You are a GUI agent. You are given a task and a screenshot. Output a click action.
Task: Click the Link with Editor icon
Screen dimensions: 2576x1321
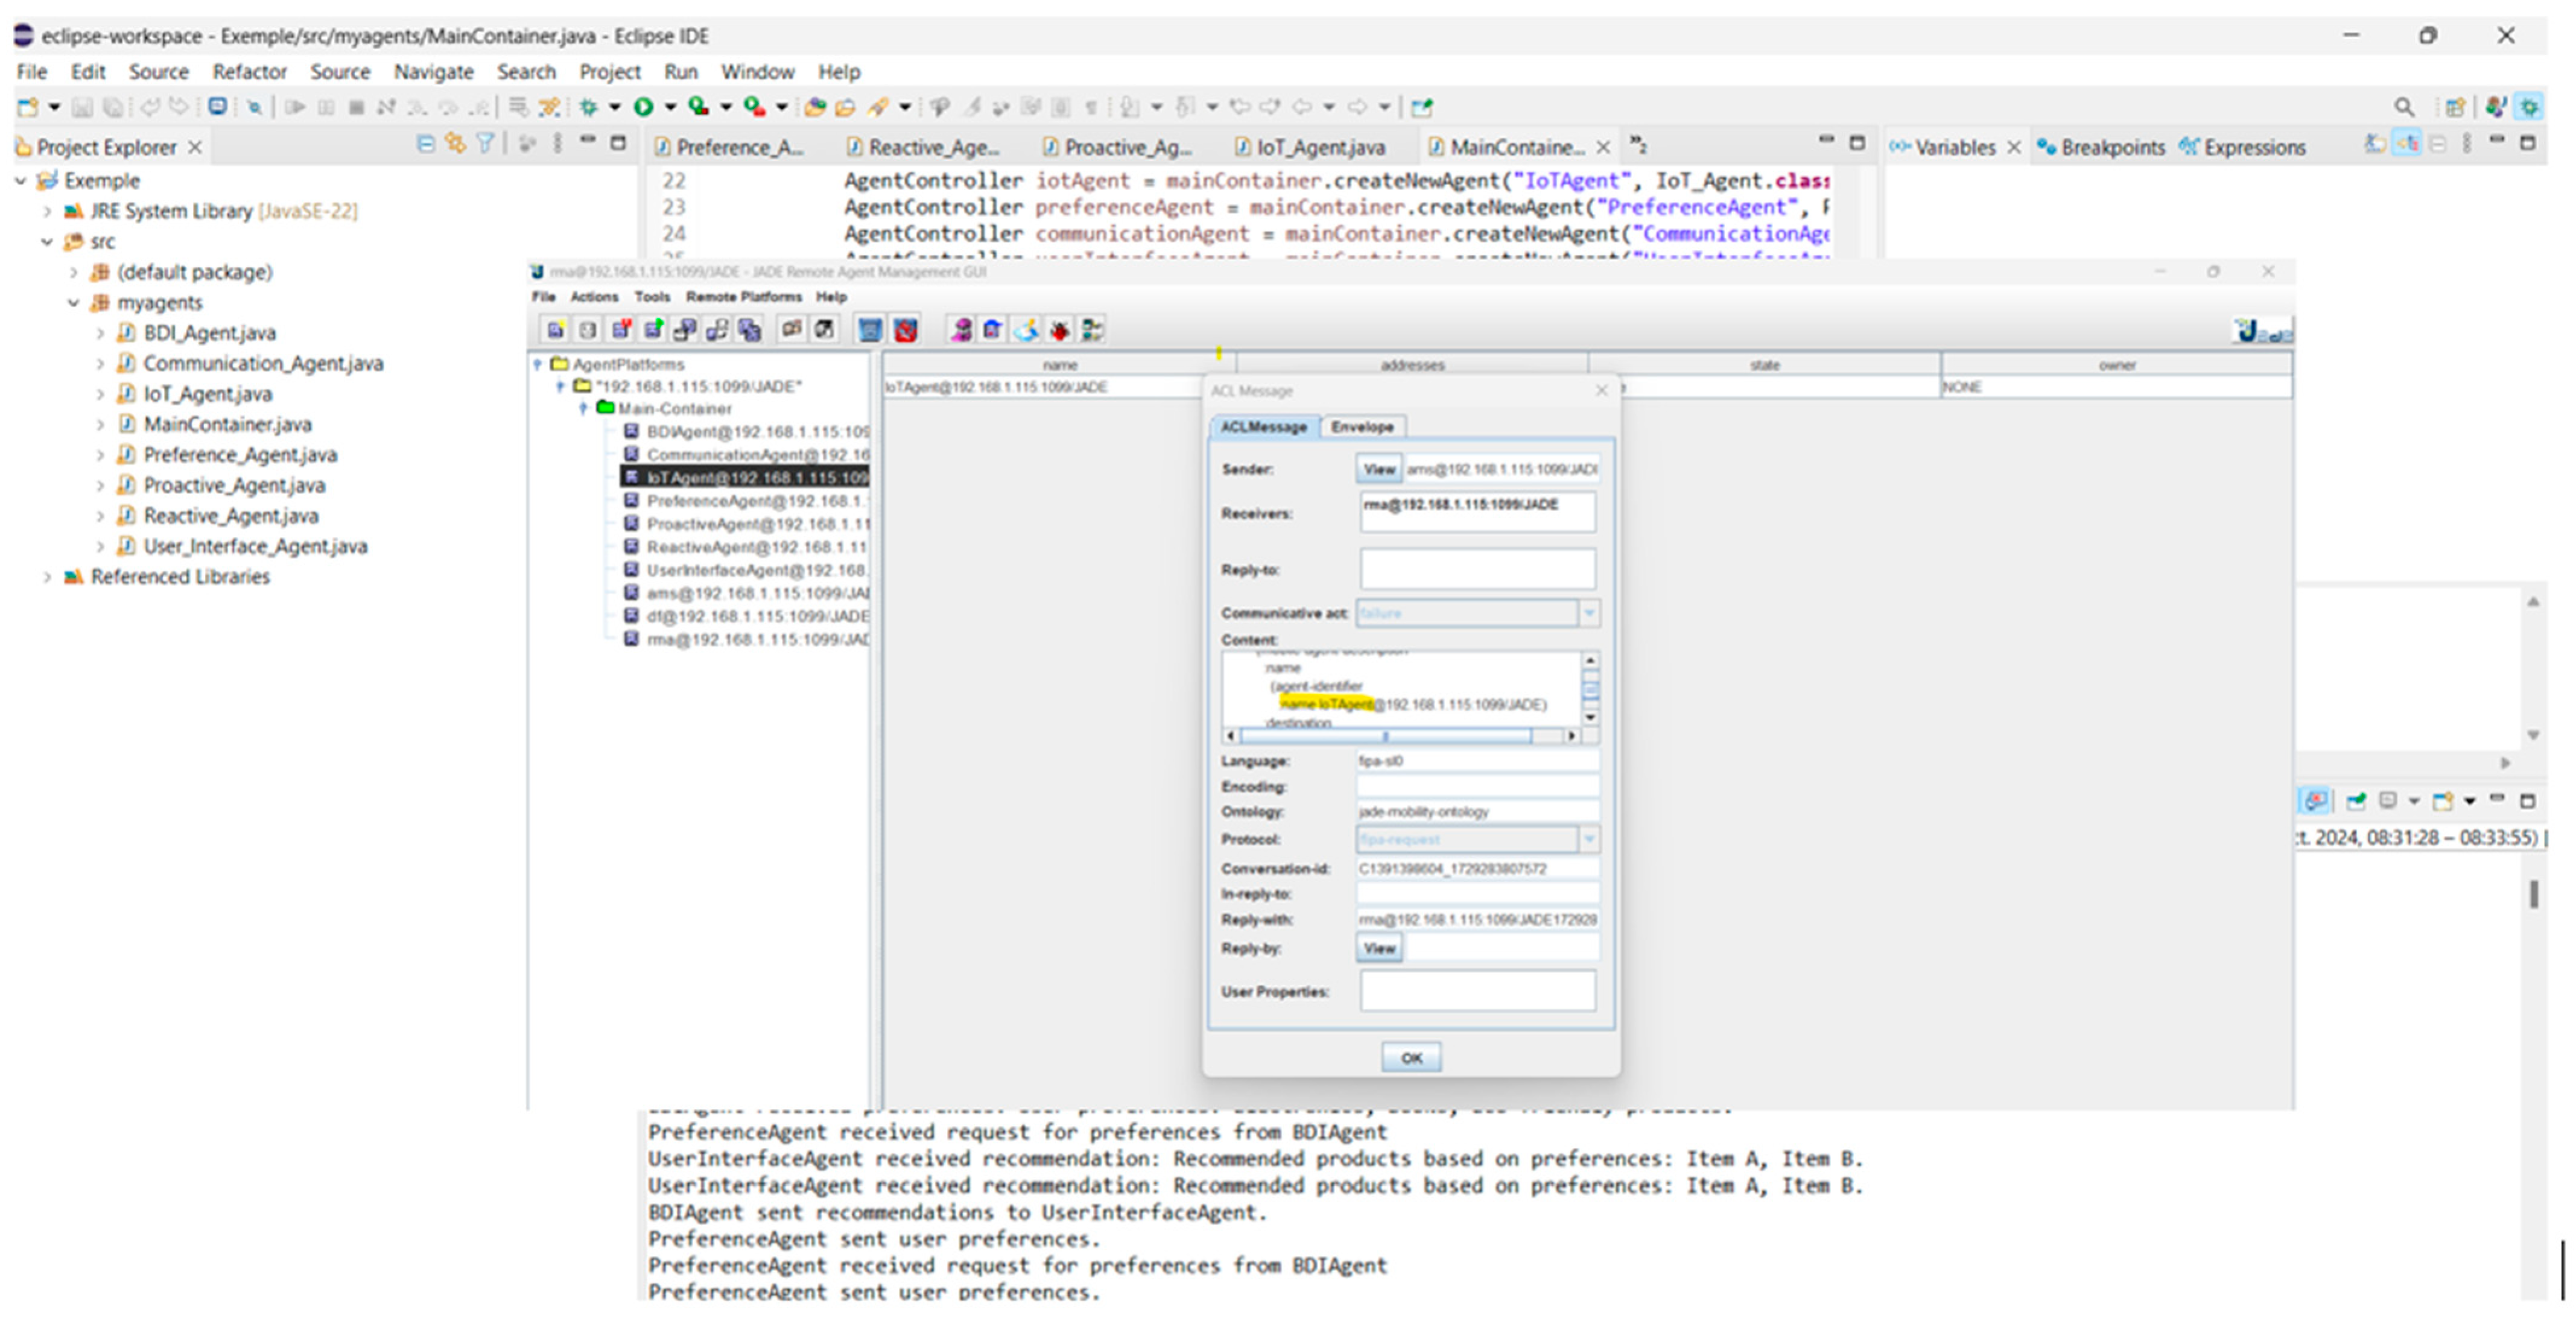pos(455,145)
